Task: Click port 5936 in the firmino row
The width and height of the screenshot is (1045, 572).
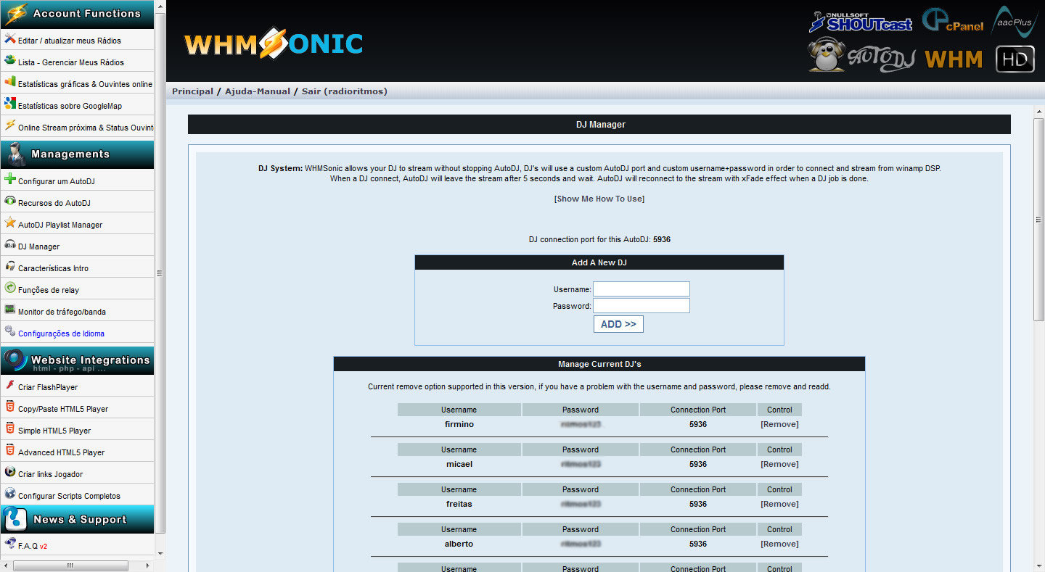Action: pos(698,424)
